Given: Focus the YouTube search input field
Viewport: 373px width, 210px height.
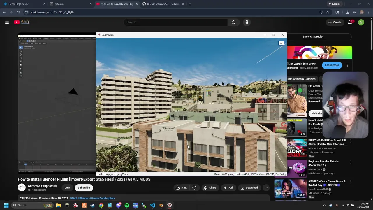Looking at the screenshot, I should 176,22.
